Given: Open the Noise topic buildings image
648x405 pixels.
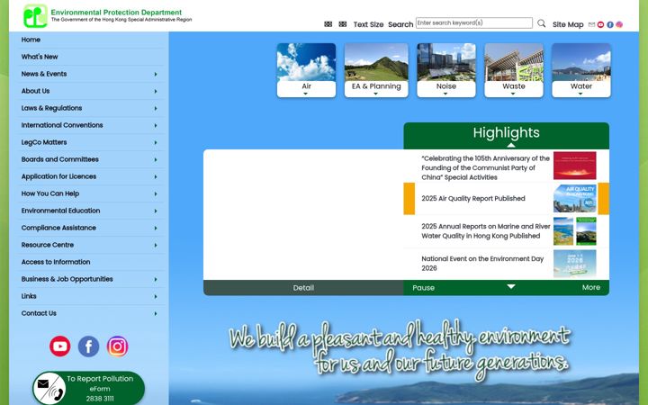Looking at the screenshot, I should pyautogui.click(x=446, y=62).
